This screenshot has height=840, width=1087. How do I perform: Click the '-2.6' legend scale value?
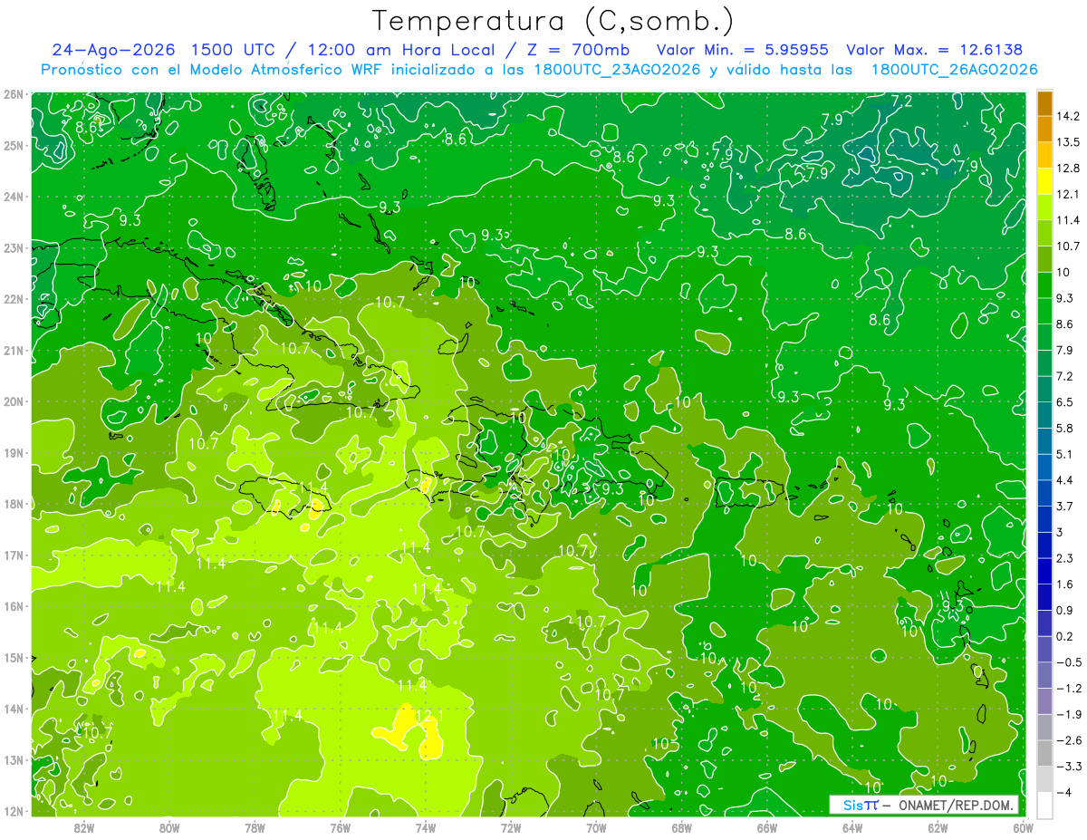click(1068, 740)
